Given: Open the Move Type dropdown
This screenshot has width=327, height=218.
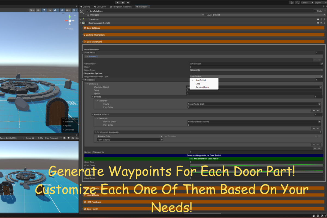Looking at the screenshot, I should click(x=256, y=70).
